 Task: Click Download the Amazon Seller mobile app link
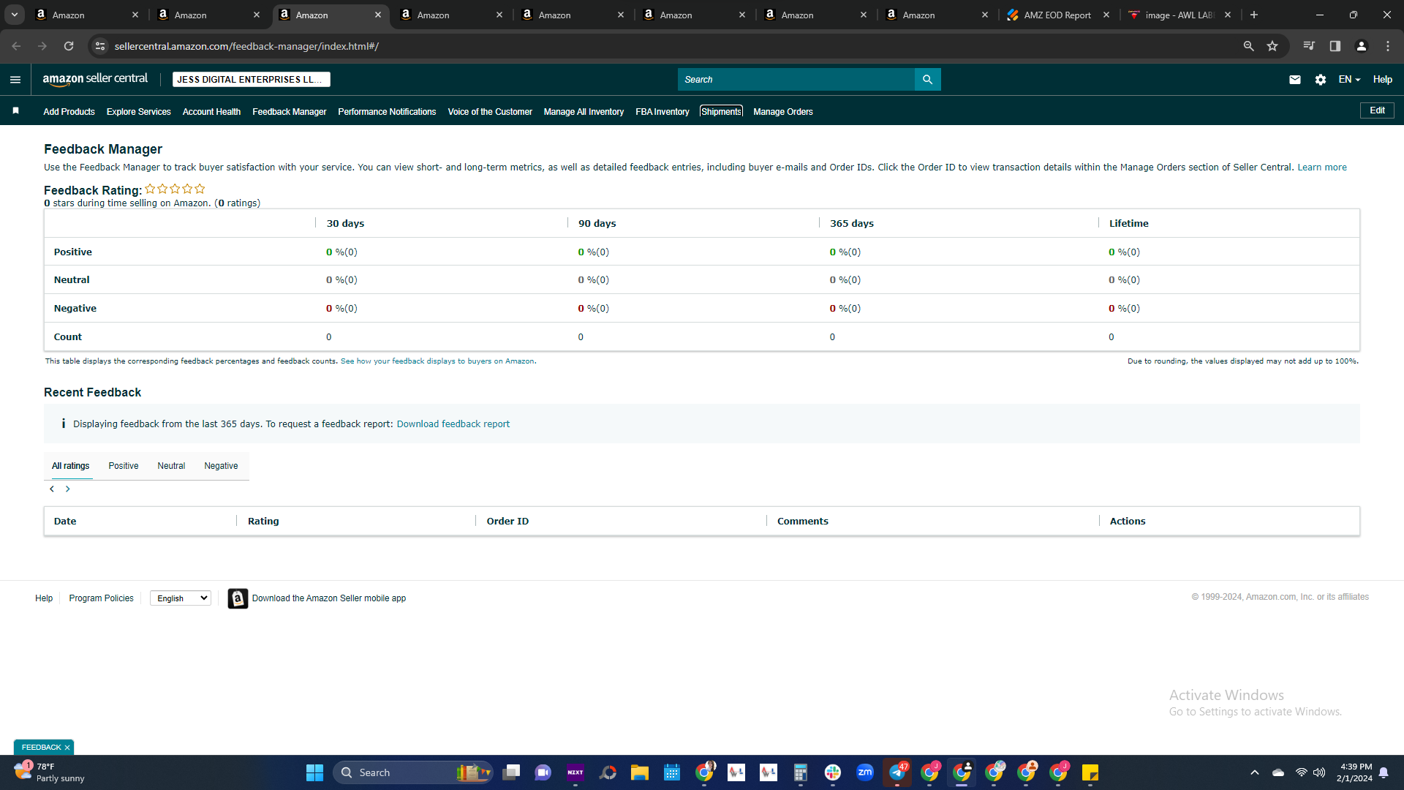click(x=329, y=598)
